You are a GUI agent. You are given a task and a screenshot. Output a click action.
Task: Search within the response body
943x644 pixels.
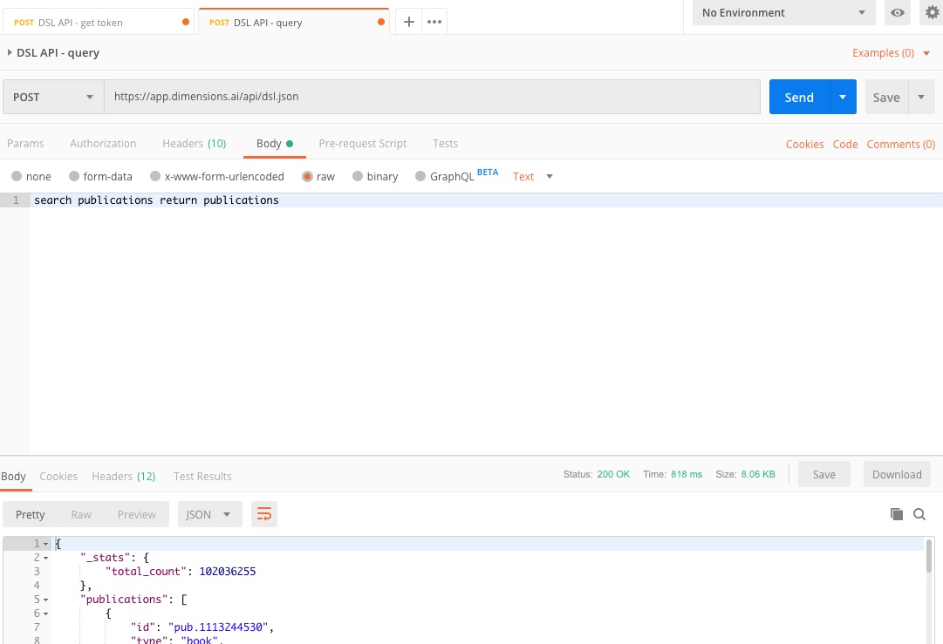click(x=919, y=514)
